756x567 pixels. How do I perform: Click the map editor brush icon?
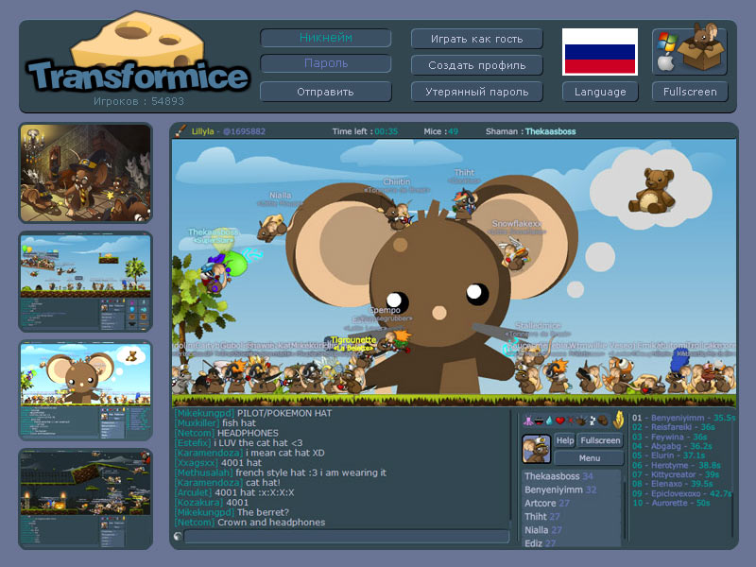pos(180,130)
